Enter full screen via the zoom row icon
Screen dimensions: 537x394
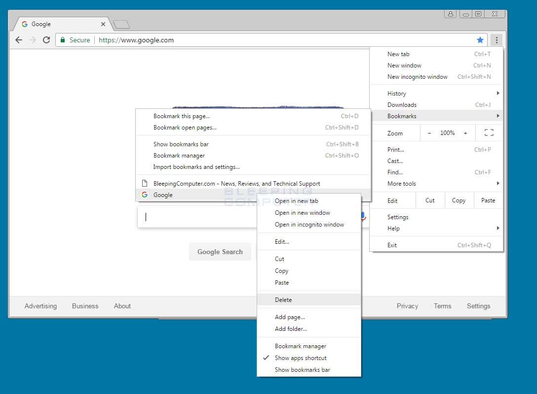tap(489, 132)
